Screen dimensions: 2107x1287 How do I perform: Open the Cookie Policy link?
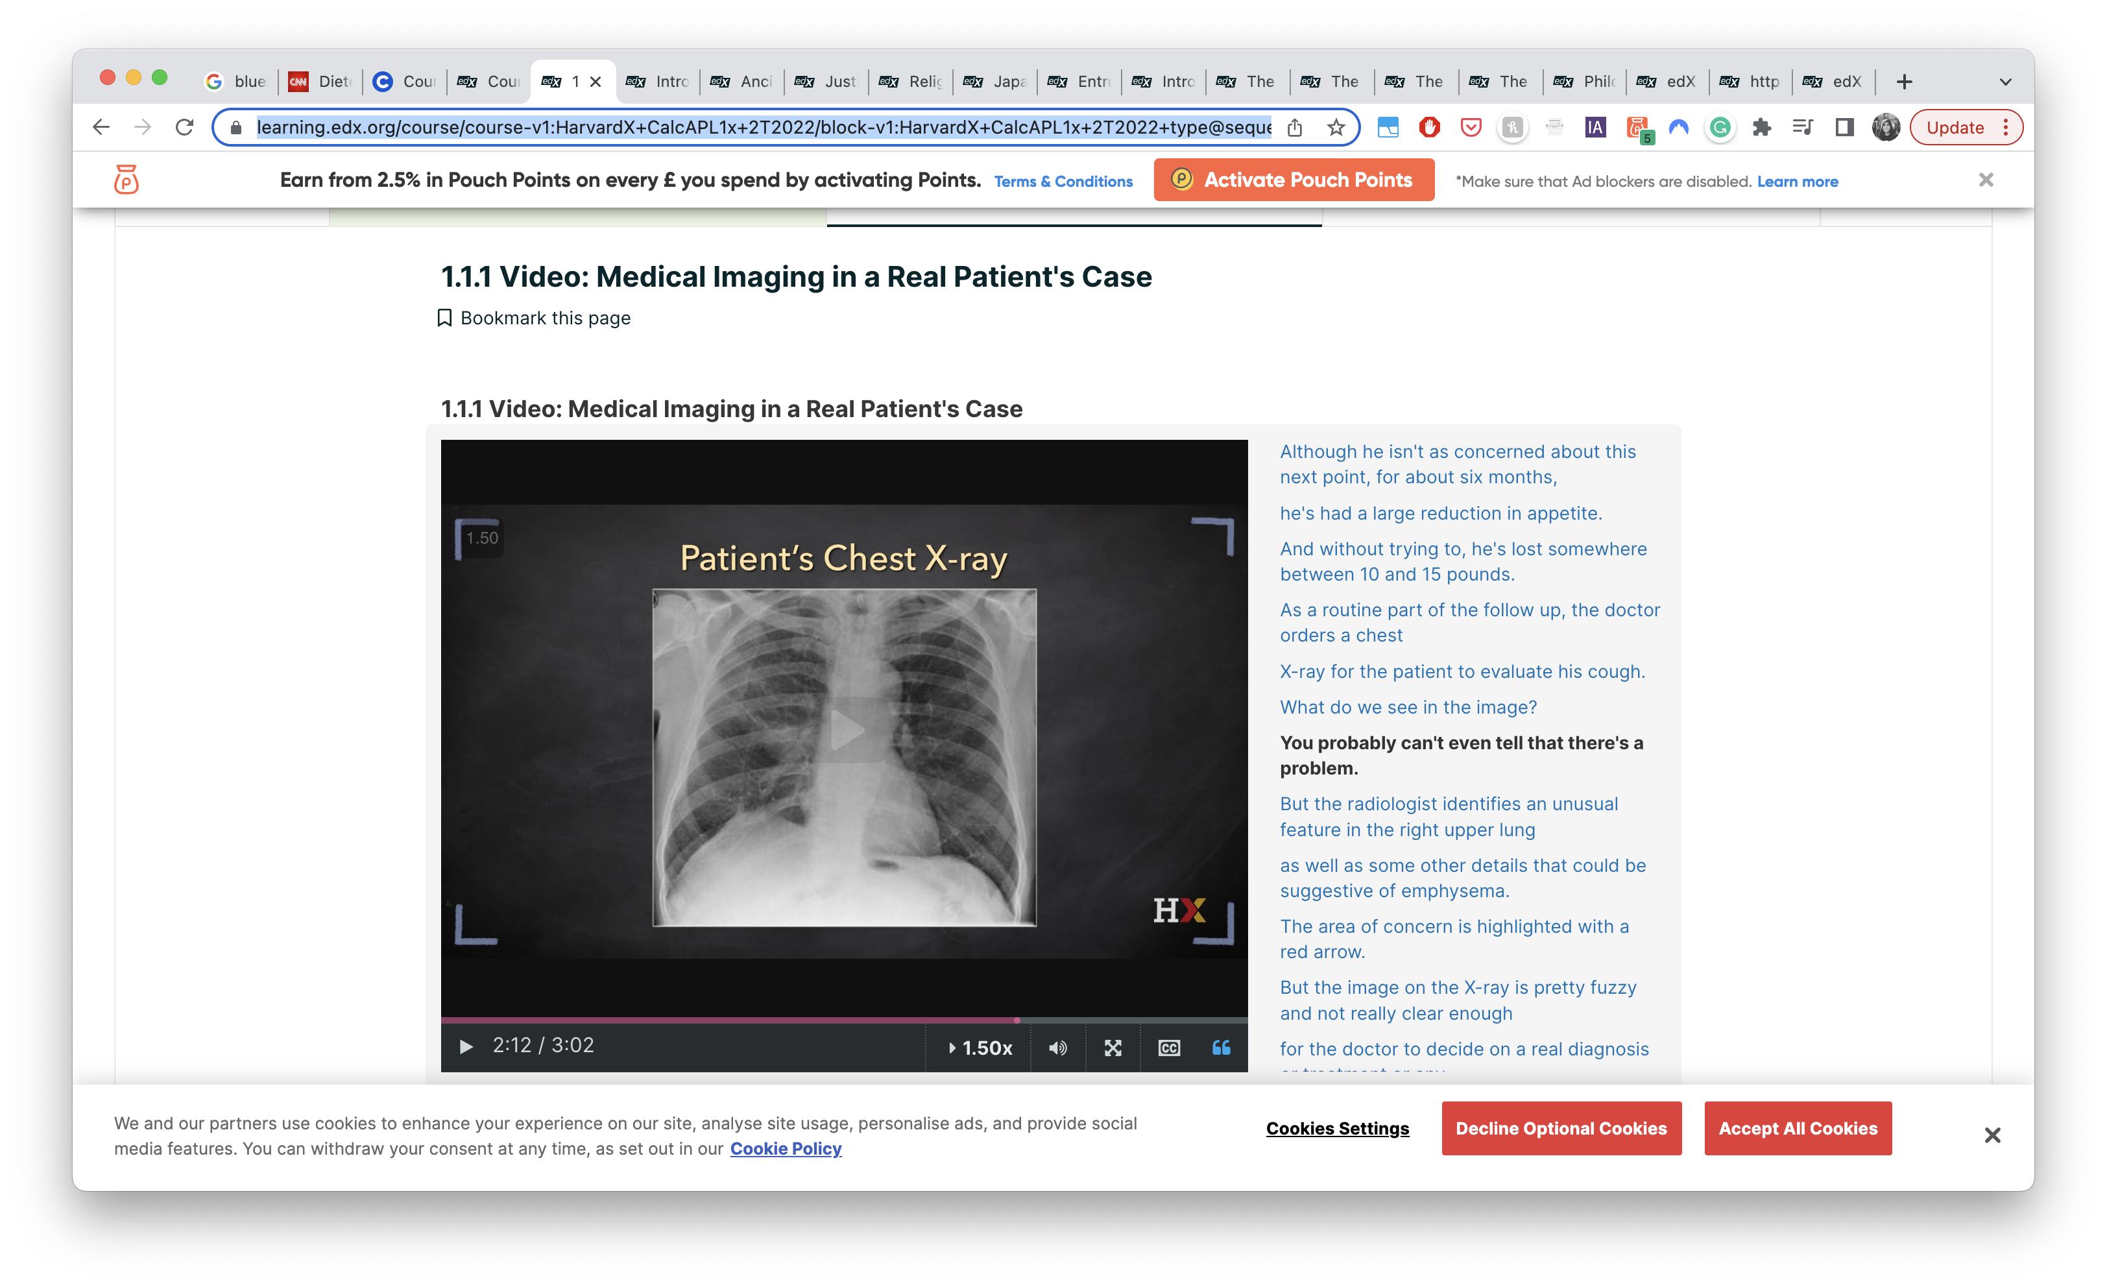(x=785, y=1148)
